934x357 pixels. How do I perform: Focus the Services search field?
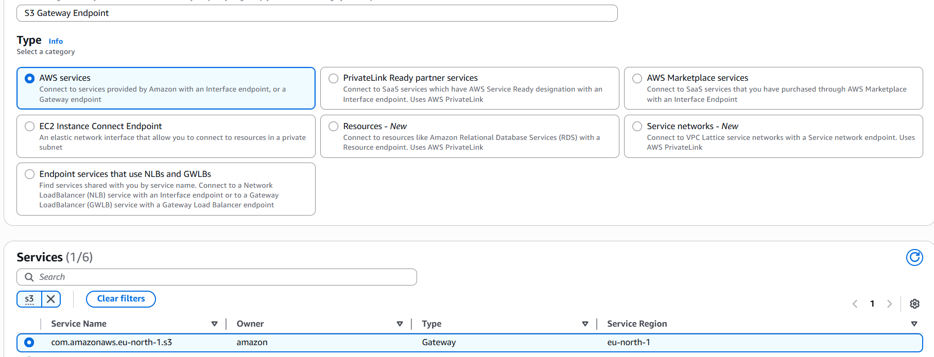click(x=217, y=277)
